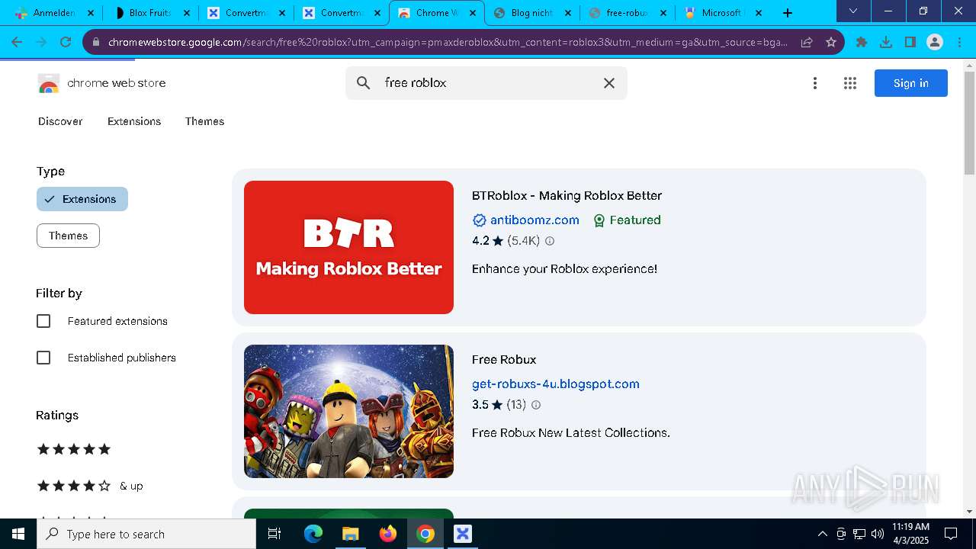Switch to the Blog nicht tab

[x=532, y=13]
